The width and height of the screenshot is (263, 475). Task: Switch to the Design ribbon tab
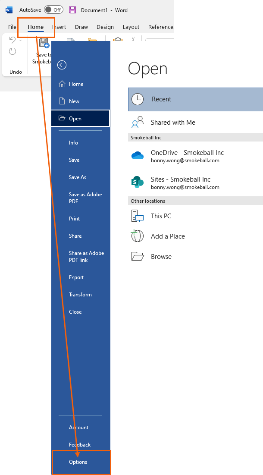coord(105,27)
